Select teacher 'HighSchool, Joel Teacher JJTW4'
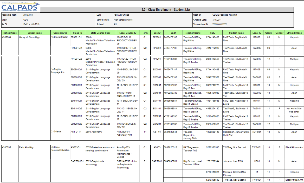 pos(192,163)
